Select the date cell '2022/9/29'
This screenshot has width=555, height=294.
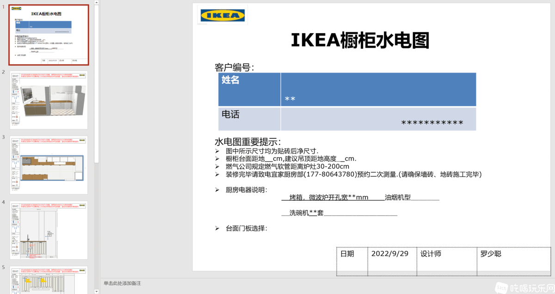pos(392,261)
